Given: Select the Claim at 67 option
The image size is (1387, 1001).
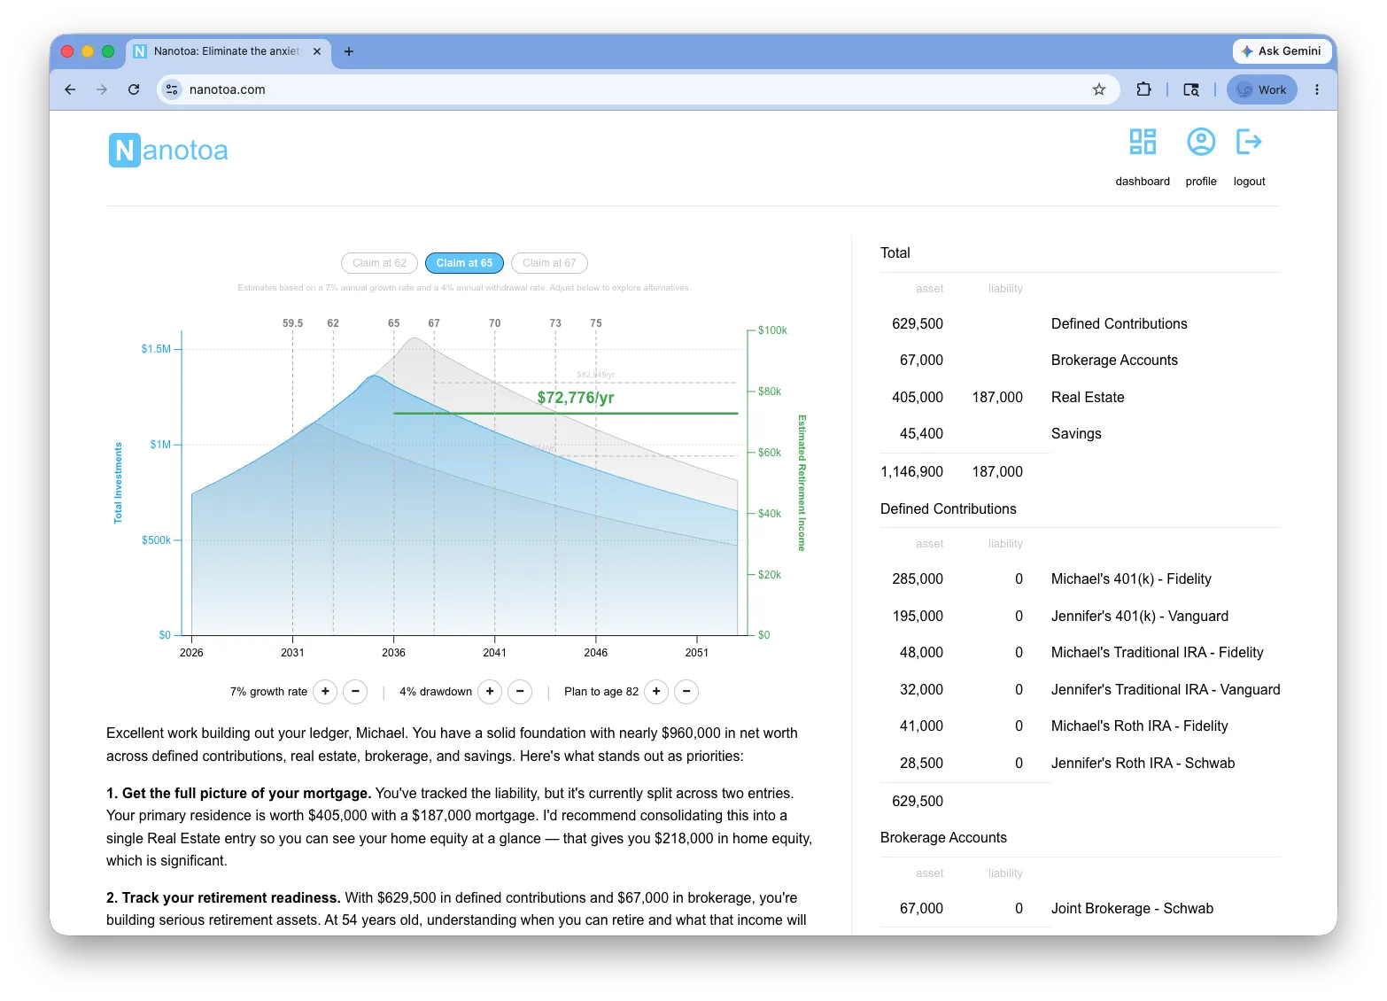Looking at the screenshot, I should point(549,263).
